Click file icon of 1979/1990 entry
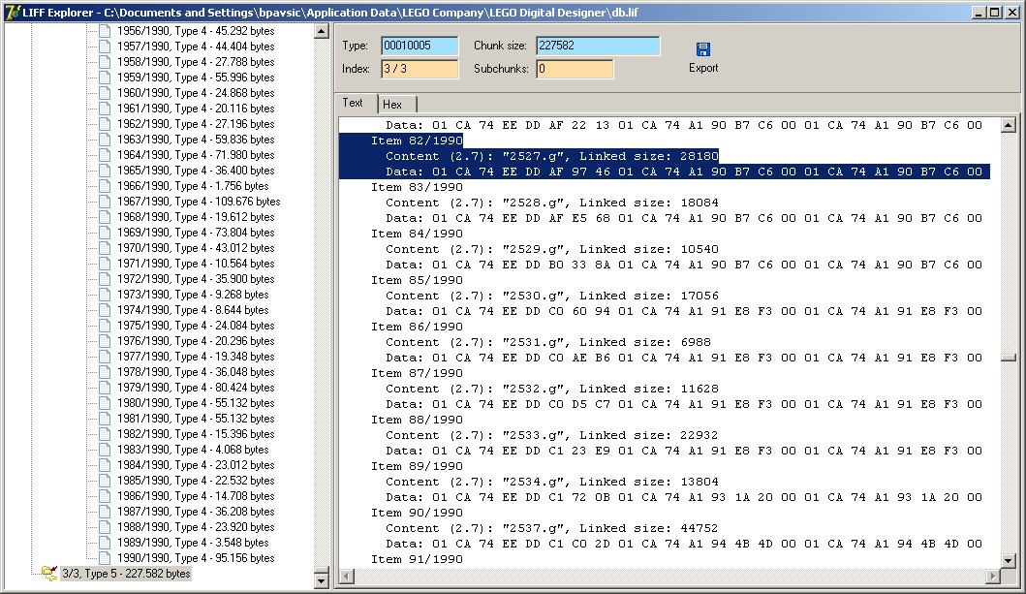The width and height of the screenshot is (1026, 594). click(x=105, y=388)
